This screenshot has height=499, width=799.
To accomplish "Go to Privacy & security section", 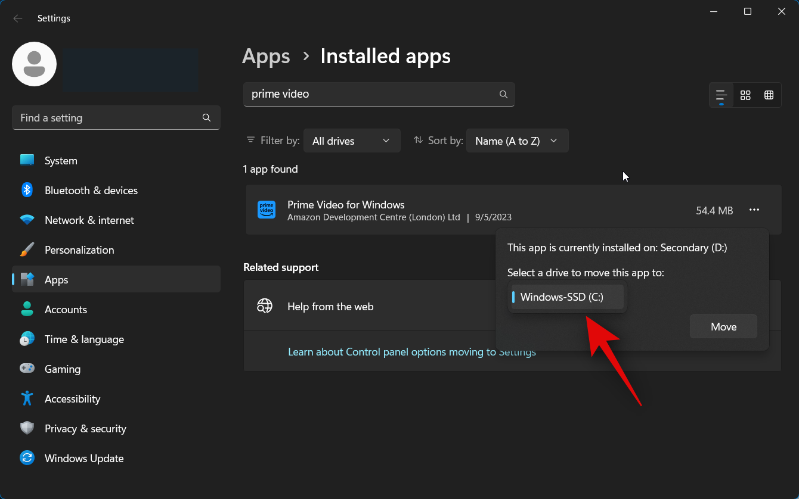I will (x=85, y=429).
